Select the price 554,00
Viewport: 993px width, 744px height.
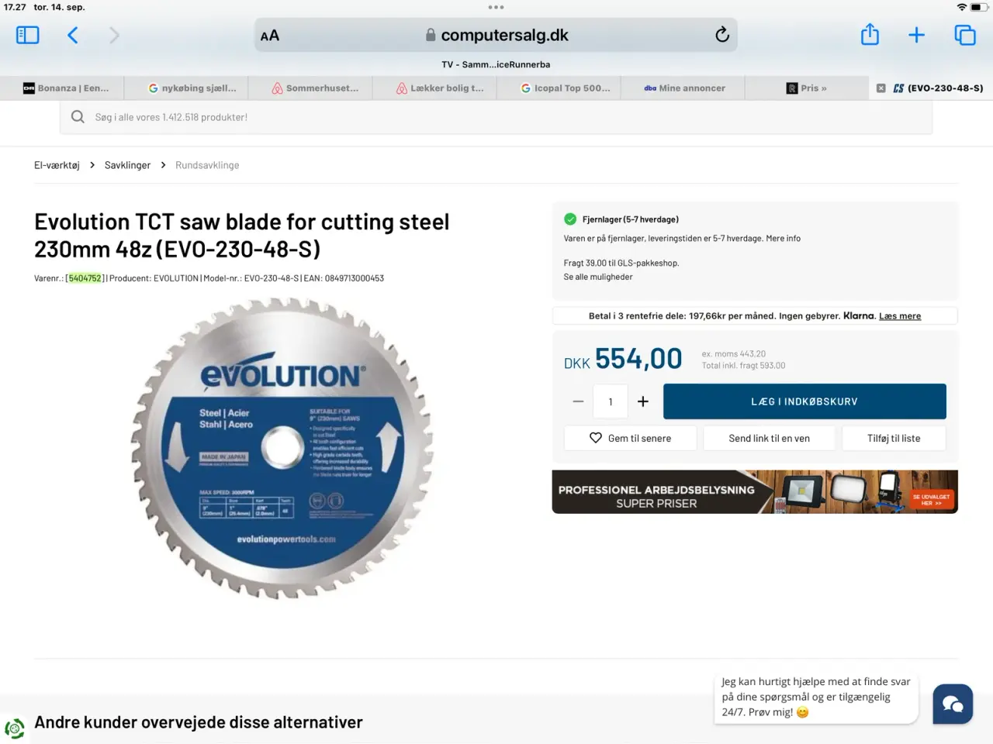[638, 359]
